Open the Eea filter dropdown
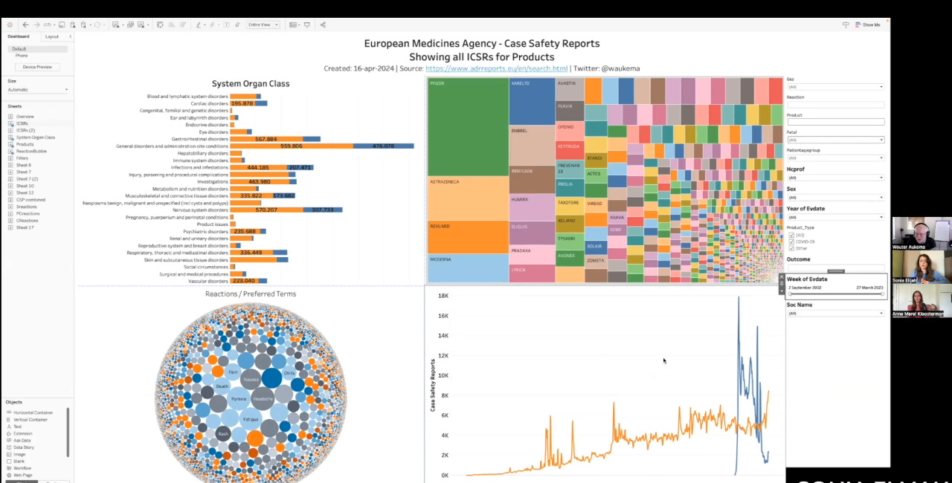952x483 pixels. click(836, 87)
